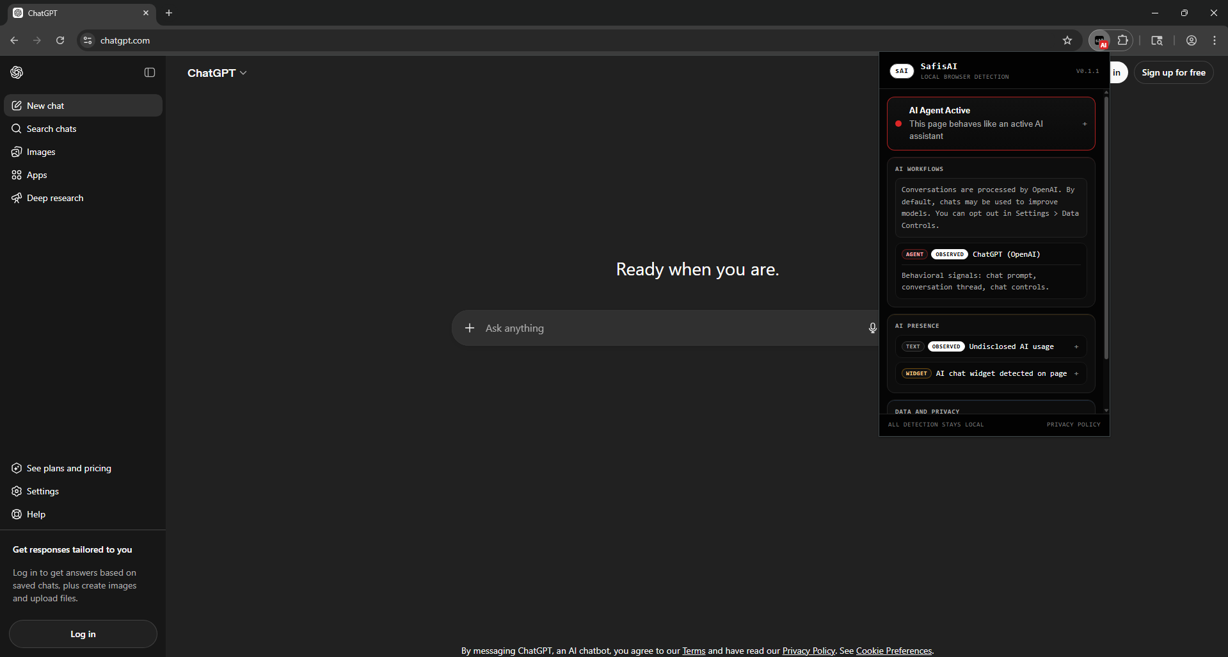
Task: Click the browser back arrow
Action: [14, 40]
